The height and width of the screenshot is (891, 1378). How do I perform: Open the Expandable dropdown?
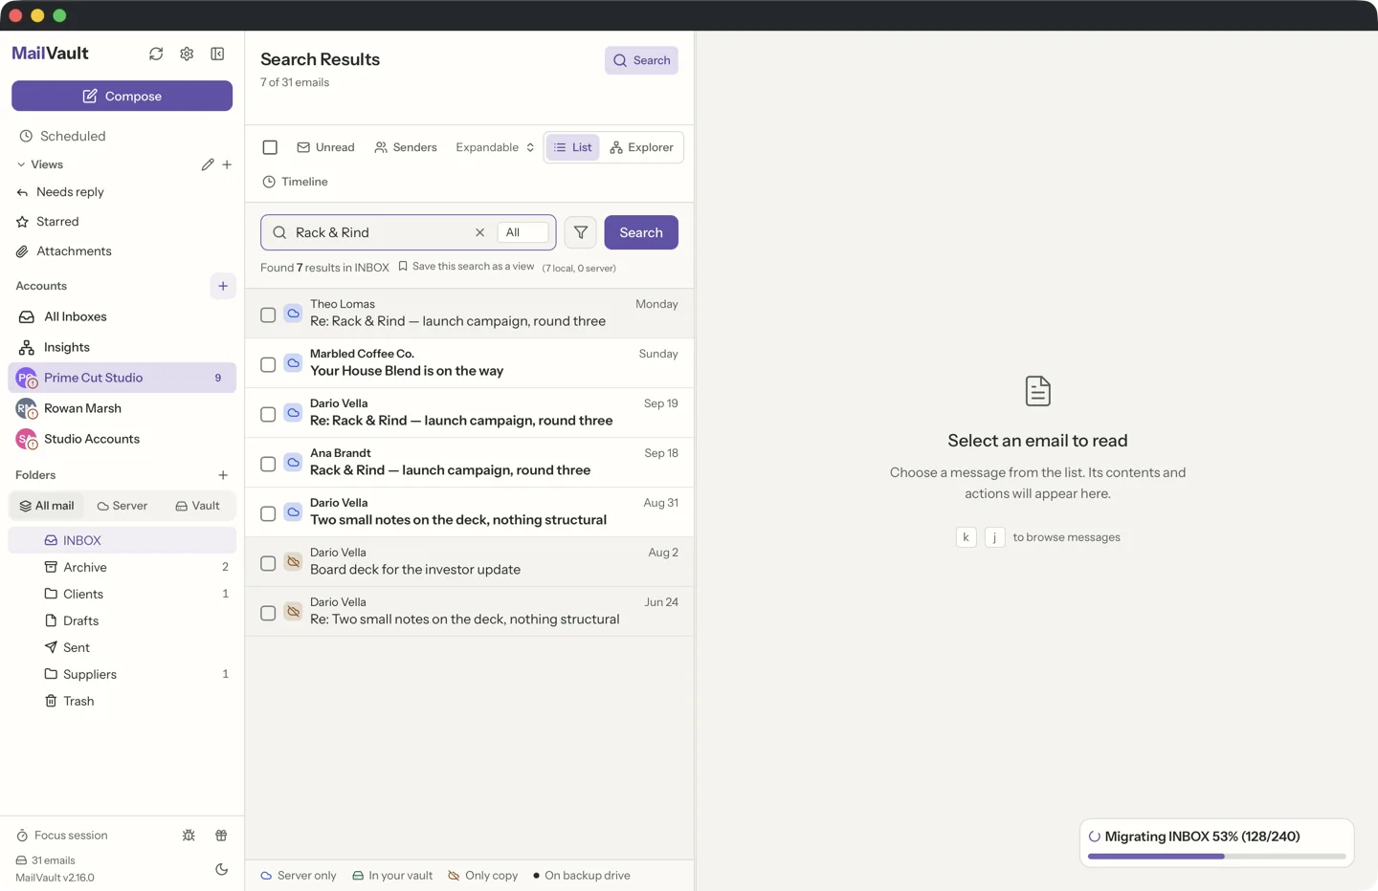pos(495,147)
